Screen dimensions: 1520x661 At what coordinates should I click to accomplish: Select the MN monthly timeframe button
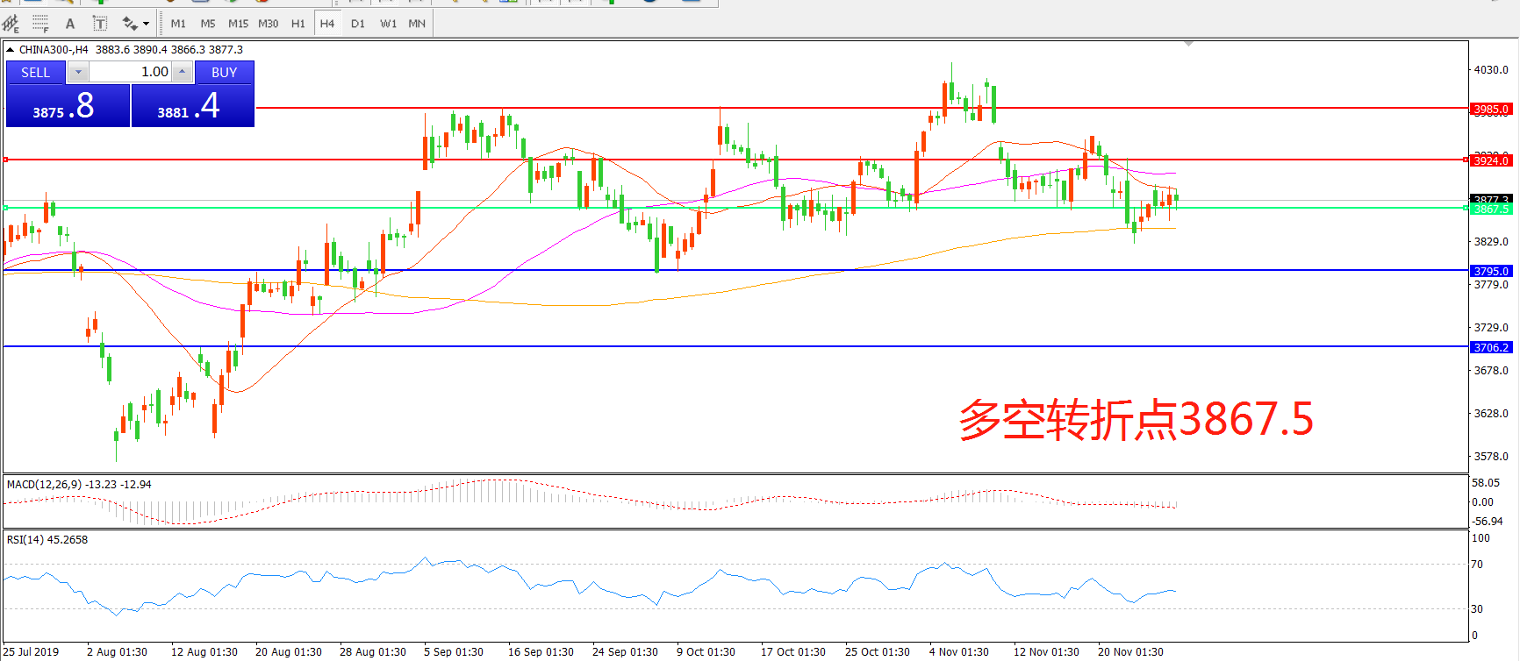coord(417,24)
